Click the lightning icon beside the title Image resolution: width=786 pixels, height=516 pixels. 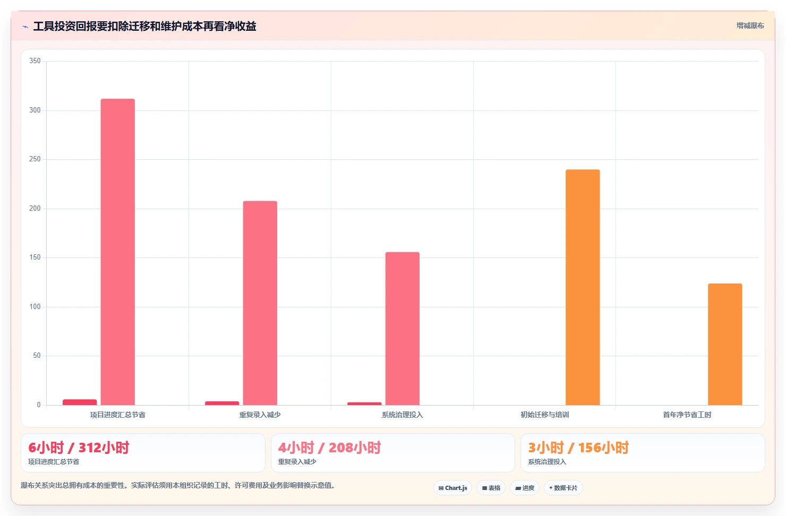tap(25, 27)
